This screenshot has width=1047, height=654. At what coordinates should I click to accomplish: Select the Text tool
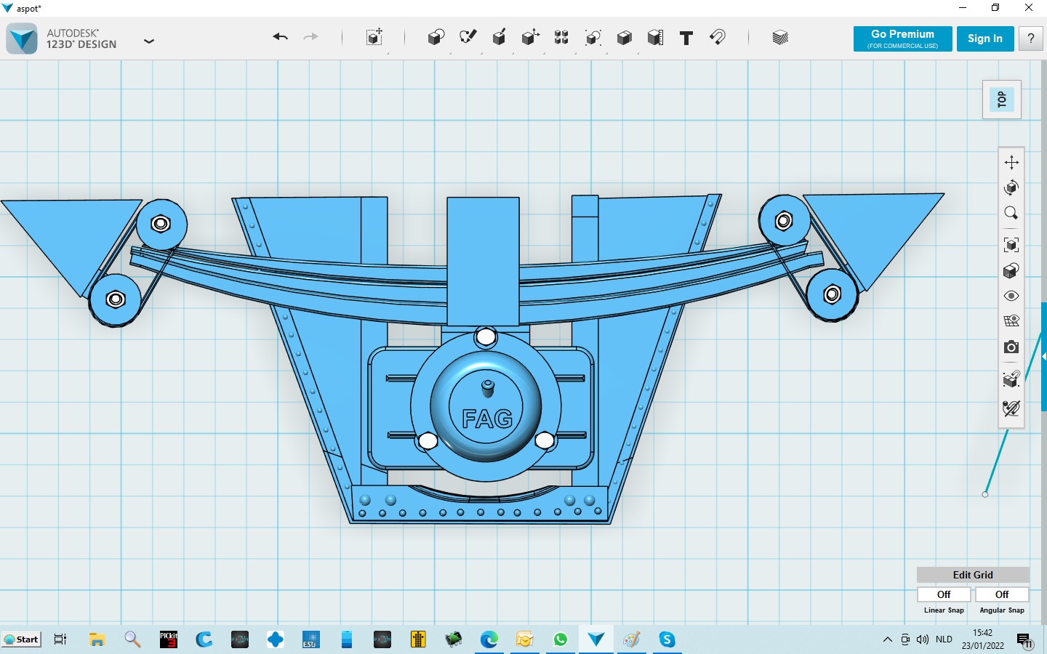click(686, 38)
